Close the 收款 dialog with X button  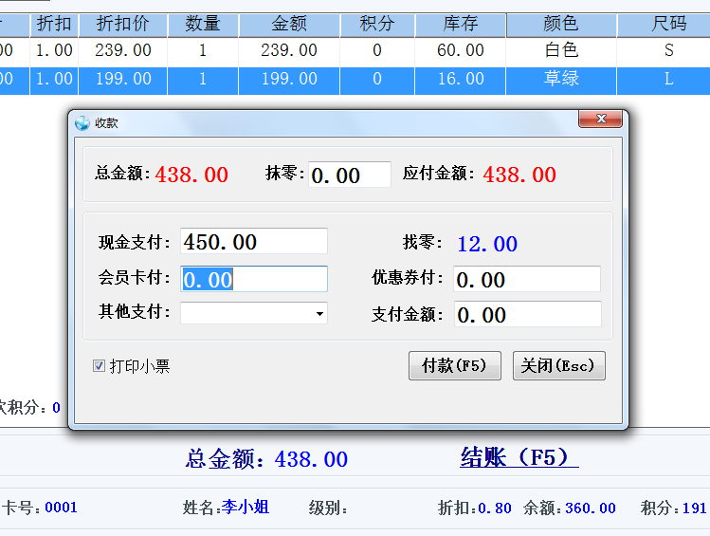[601, 120]
